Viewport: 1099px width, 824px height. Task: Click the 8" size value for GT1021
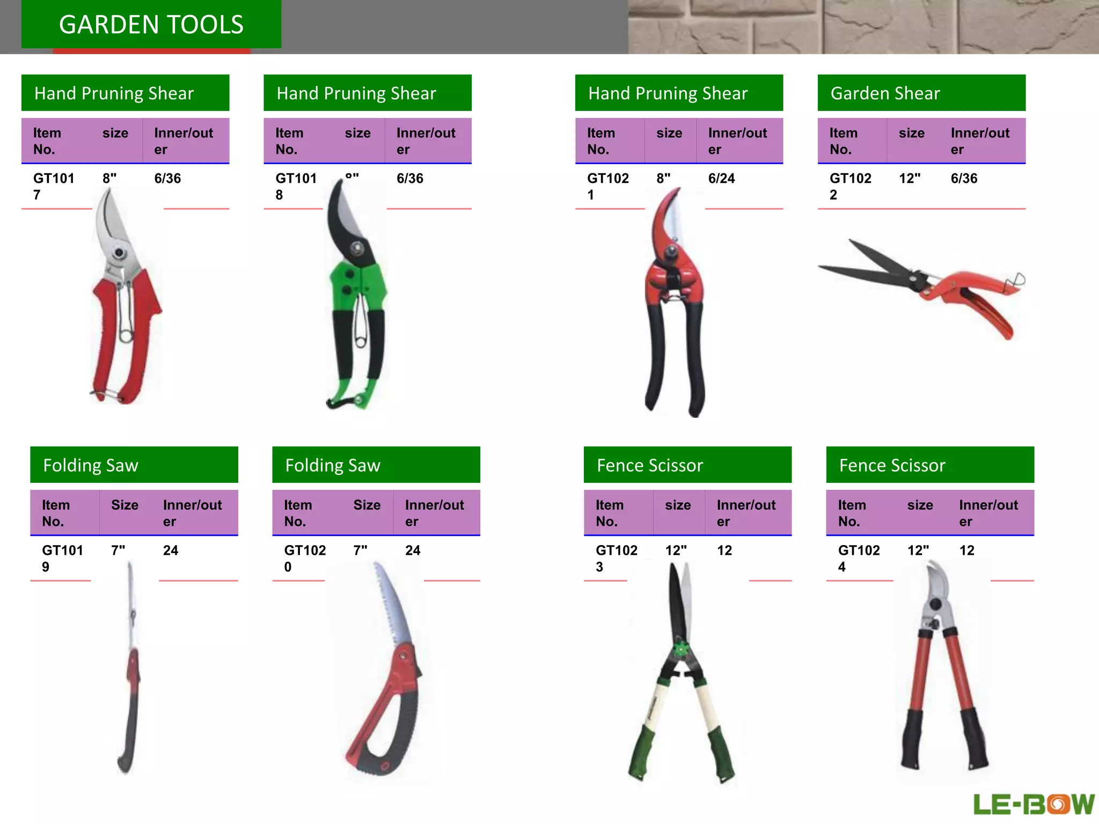pos(663,178)
